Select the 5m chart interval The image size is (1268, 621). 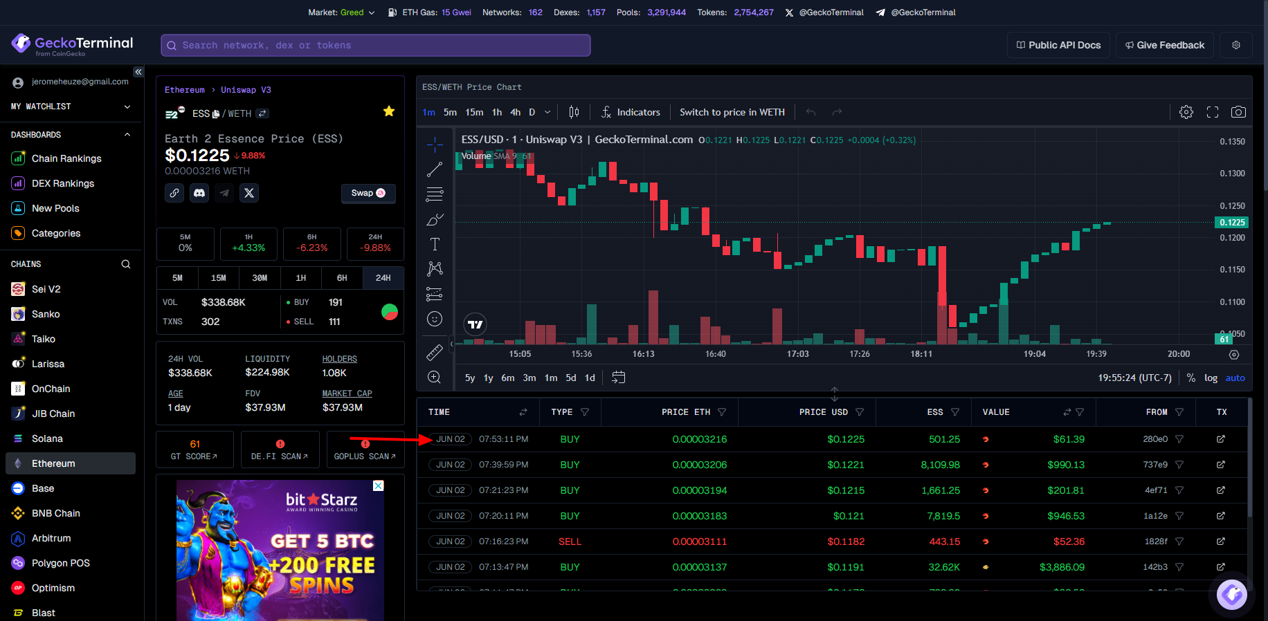coord(450,112)
